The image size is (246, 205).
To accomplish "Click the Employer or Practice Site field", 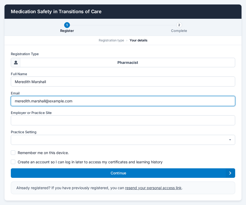I will [x=123, y=120].
